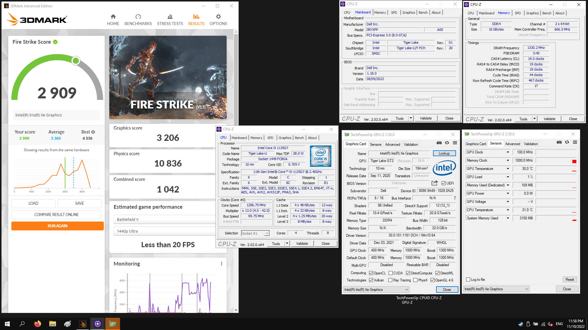Open the GPU selector dropdown in GPU-Z Graphics Card window
588x330 pixels.
click(x=376, y=289)
